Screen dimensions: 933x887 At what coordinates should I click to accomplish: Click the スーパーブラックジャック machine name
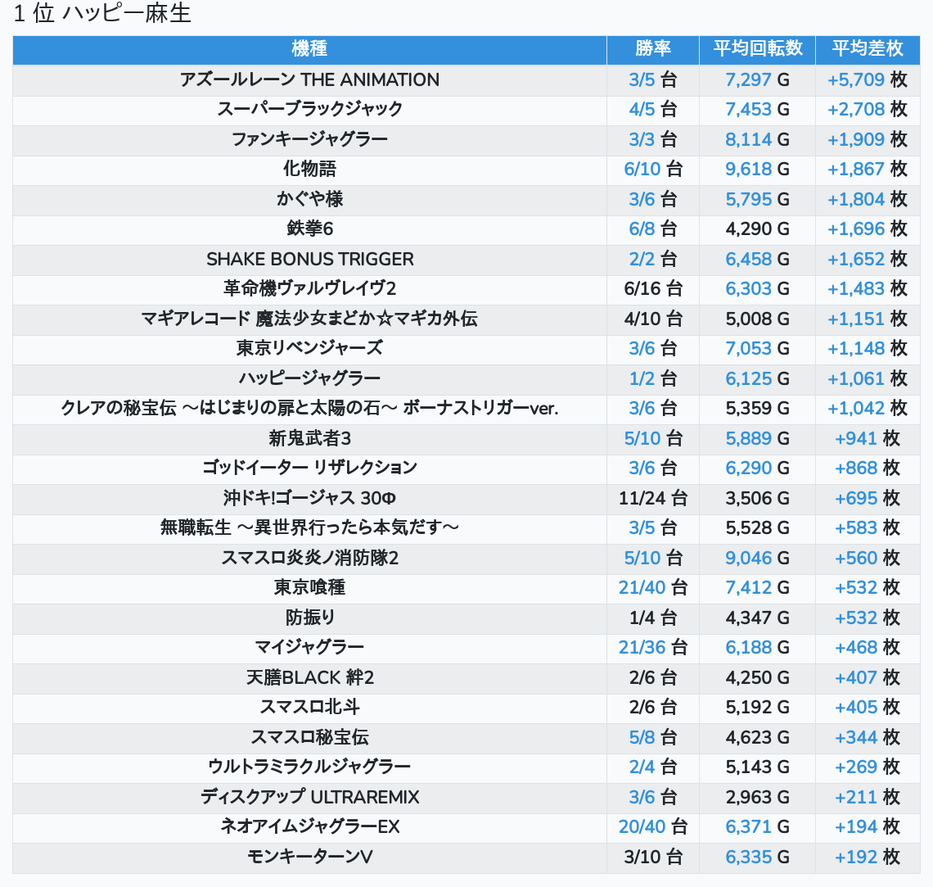pos(309,109)
